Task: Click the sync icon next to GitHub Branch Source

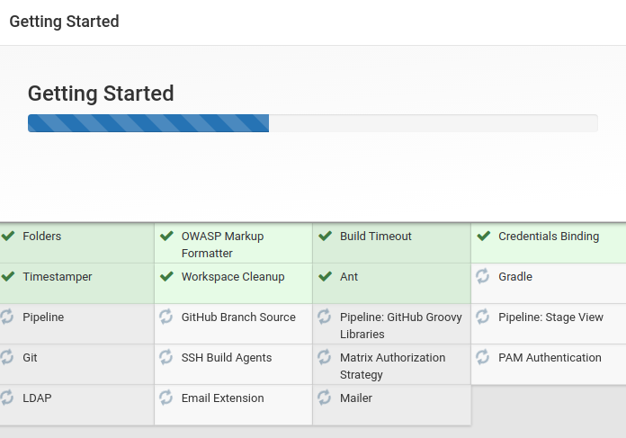Action: pyautogui.click(x=165, y=317)
